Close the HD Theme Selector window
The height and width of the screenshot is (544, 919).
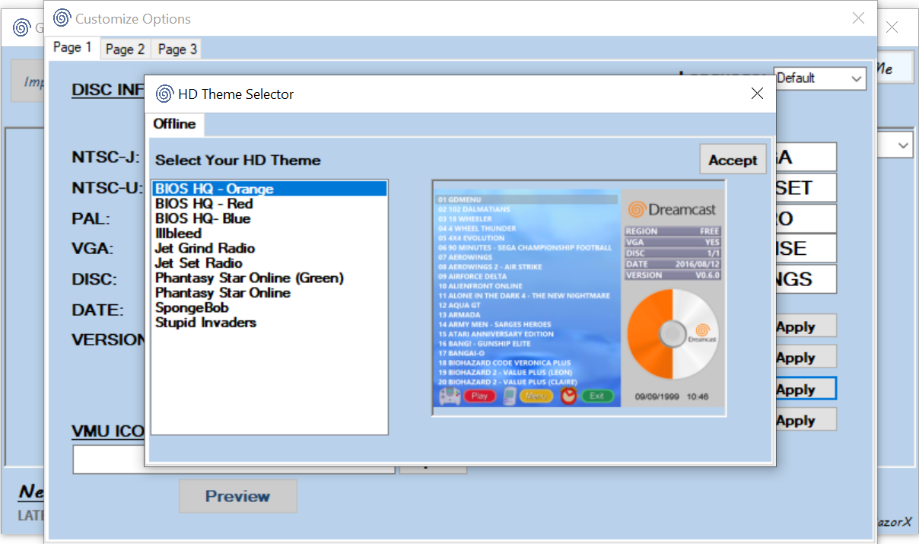click(x=757, y=94)
